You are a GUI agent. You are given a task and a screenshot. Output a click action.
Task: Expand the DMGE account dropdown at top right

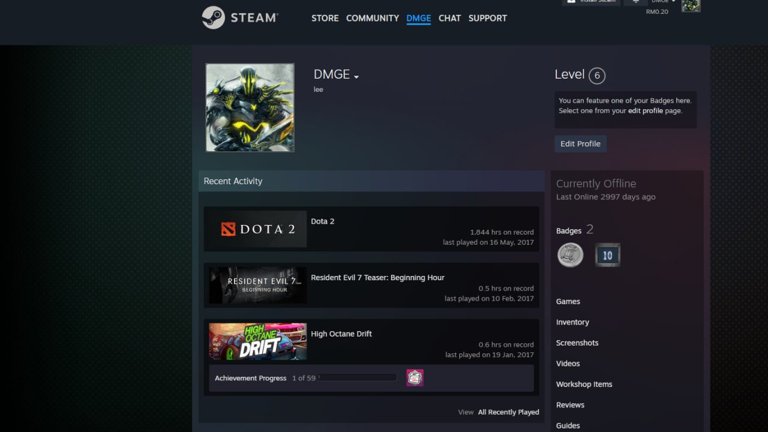[663, 2]
